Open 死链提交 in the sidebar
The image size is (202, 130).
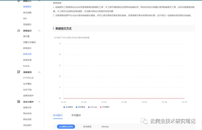(x=27, y=24)
